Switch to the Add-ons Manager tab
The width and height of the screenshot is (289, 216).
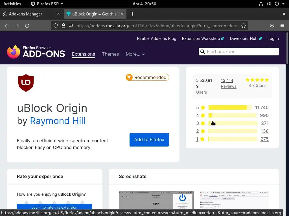click(31, 14)
